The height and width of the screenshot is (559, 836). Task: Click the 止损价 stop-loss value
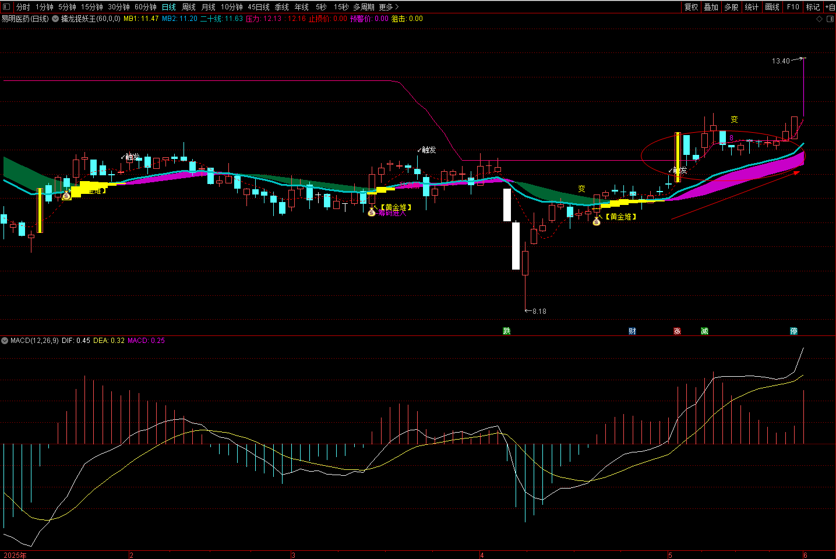328,19
